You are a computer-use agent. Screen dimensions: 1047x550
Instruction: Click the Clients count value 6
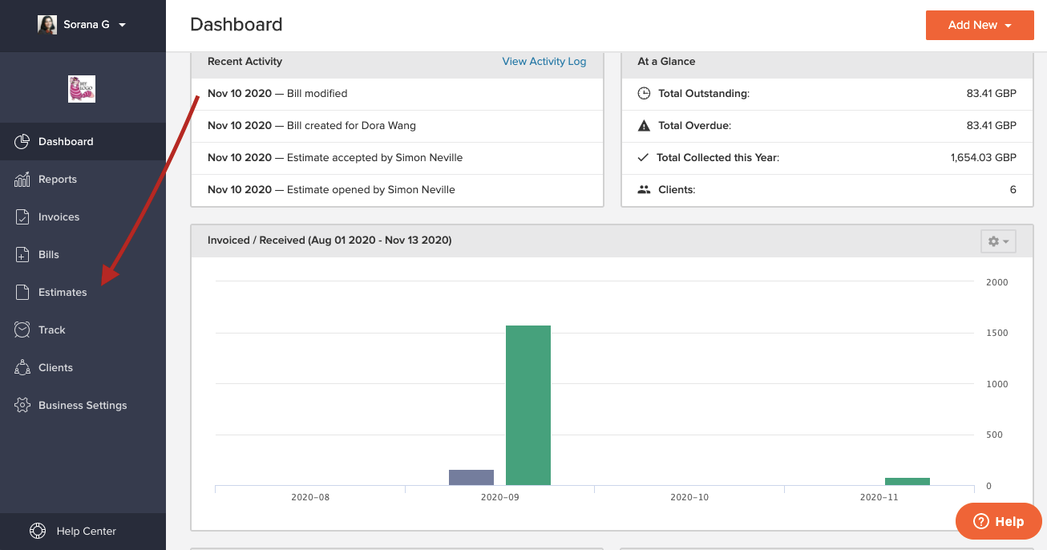click(x=1013, y=190)
